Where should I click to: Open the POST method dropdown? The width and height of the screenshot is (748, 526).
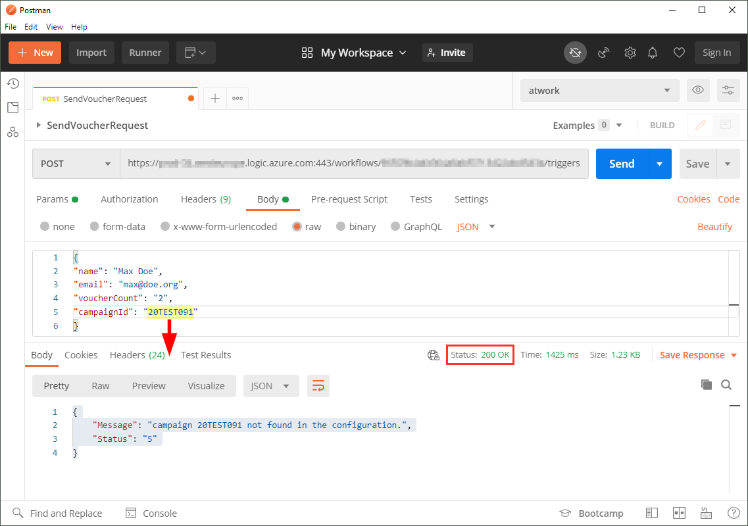76,164
